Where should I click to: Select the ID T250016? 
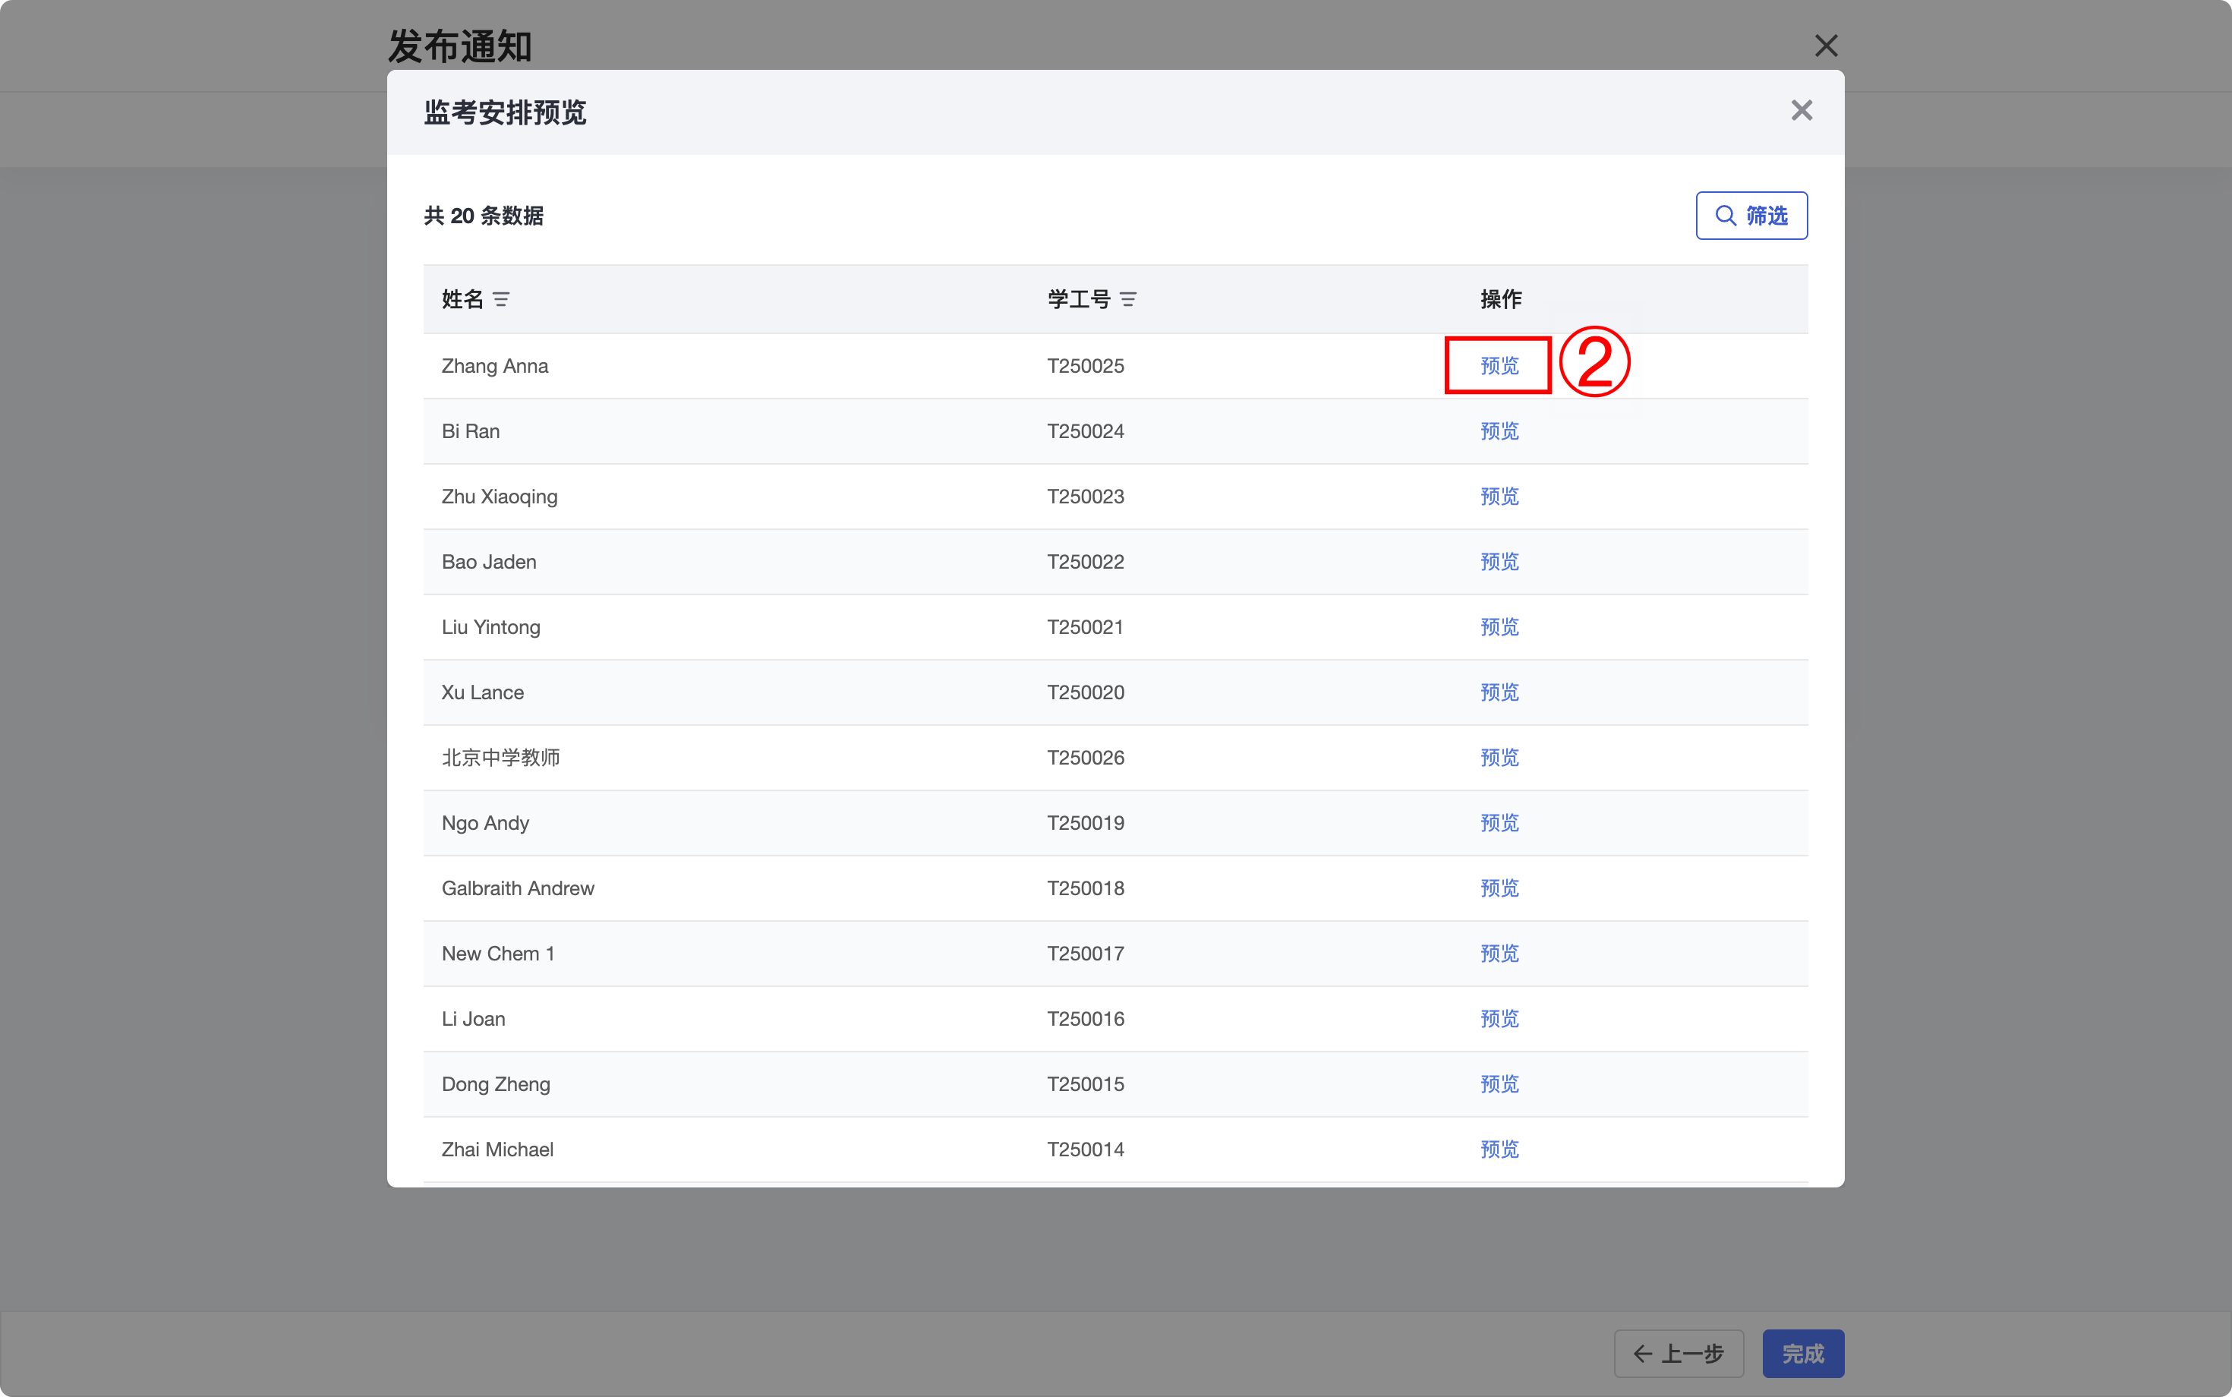pos(1086,1019)
